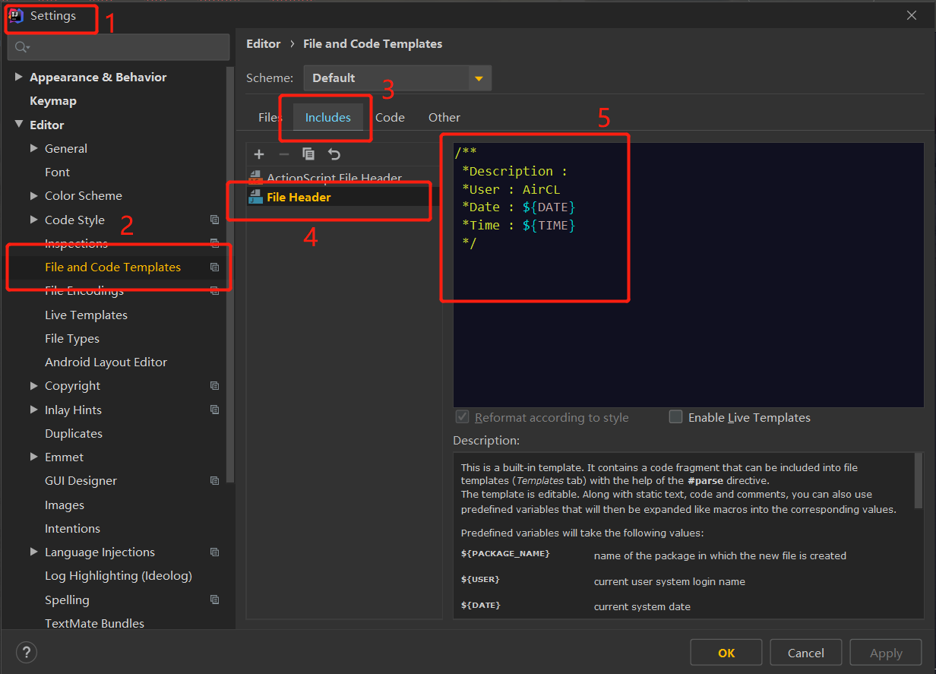Screen dimensions: 936x674
Task: Open File Types settings
Action: (72, 339)
